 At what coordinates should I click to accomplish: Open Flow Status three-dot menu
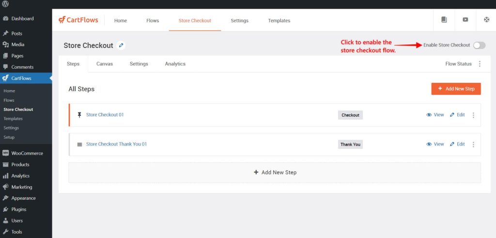(x=480, y=64)
